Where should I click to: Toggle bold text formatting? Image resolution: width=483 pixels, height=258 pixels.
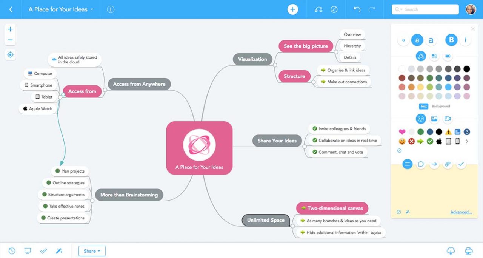[x=451, y=40]
